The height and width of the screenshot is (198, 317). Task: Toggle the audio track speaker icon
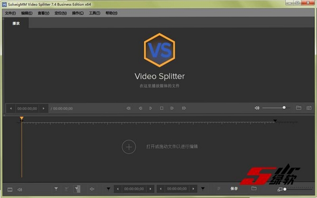click(20, 190)
